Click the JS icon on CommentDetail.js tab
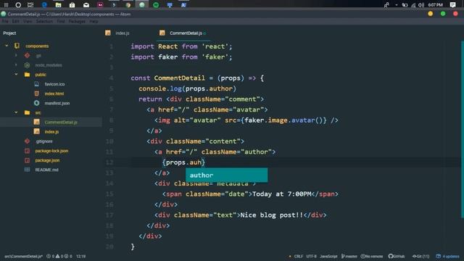 [162, 33]
